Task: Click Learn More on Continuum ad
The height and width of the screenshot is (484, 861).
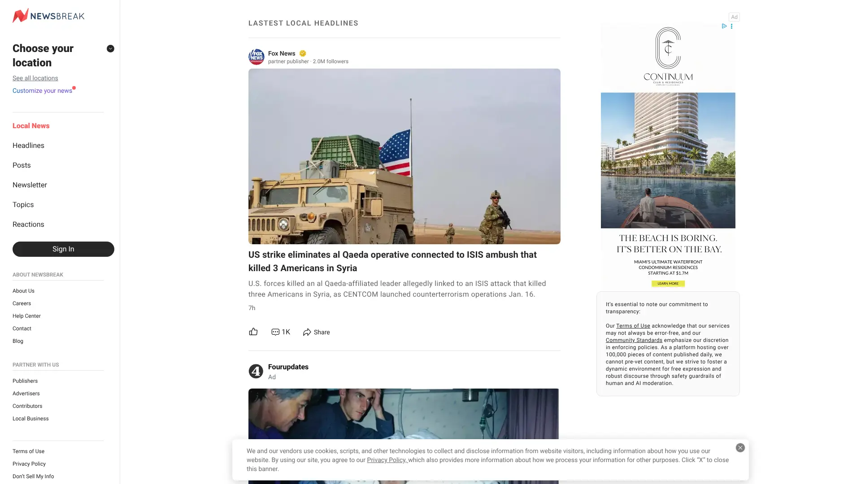Action: point(668,284)
